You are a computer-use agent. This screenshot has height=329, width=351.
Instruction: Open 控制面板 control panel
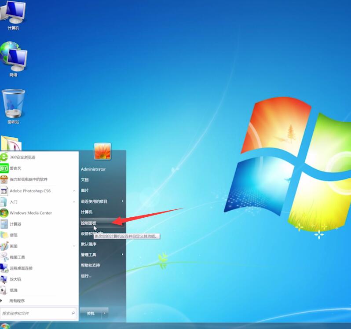(x=102, y=223)
